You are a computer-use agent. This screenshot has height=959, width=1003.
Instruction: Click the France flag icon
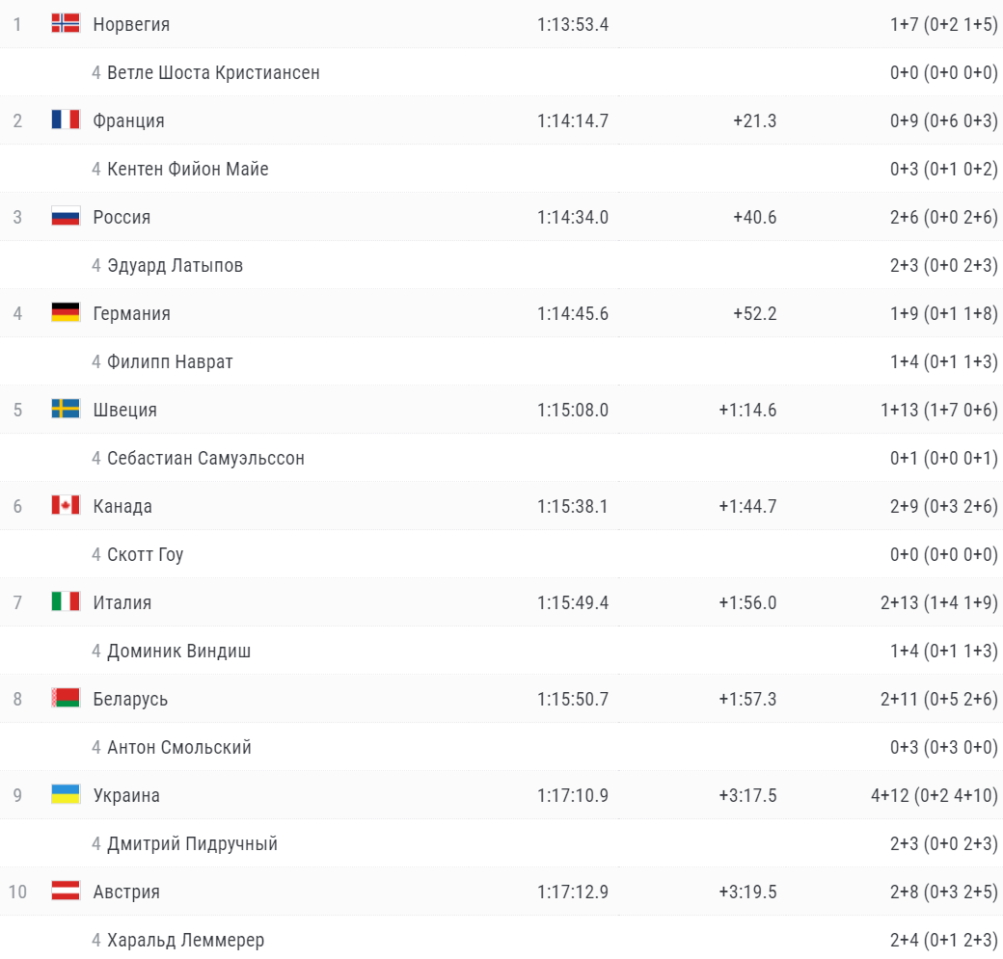point(66,120)
